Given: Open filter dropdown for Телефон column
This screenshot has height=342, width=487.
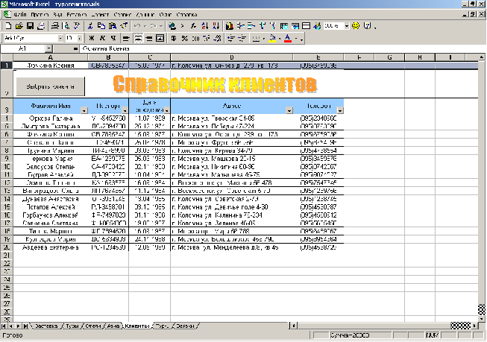Looking at the screenshot, I should tap(340, 110).
